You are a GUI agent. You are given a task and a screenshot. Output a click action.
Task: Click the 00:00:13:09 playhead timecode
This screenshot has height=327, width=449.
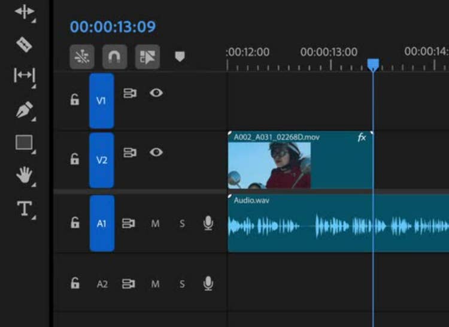tap(113, 26)
